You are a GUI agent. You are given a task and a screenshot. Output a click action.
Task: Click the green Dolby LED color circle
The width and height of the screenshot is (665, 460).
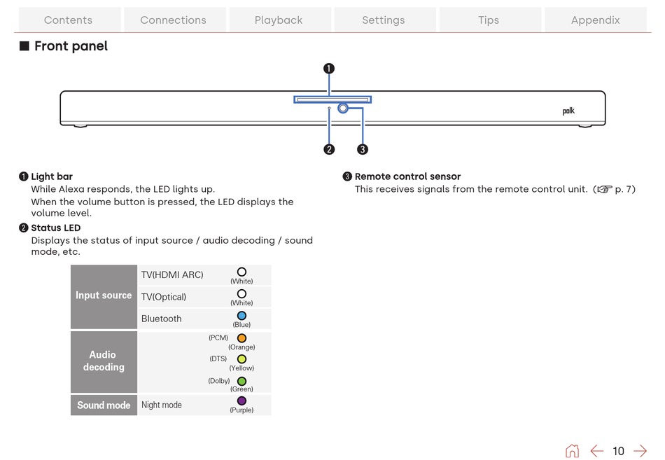(x=241, y=381)
